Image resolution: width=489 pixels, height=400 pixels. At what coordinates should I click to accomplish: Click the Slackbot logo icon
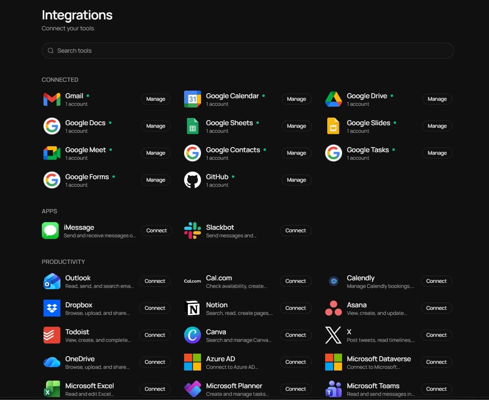pyautogui.click(x=193, y=231)
